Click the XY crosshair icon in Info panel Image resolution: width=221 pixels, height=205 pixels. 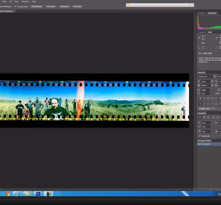click(x=199, y=48)
